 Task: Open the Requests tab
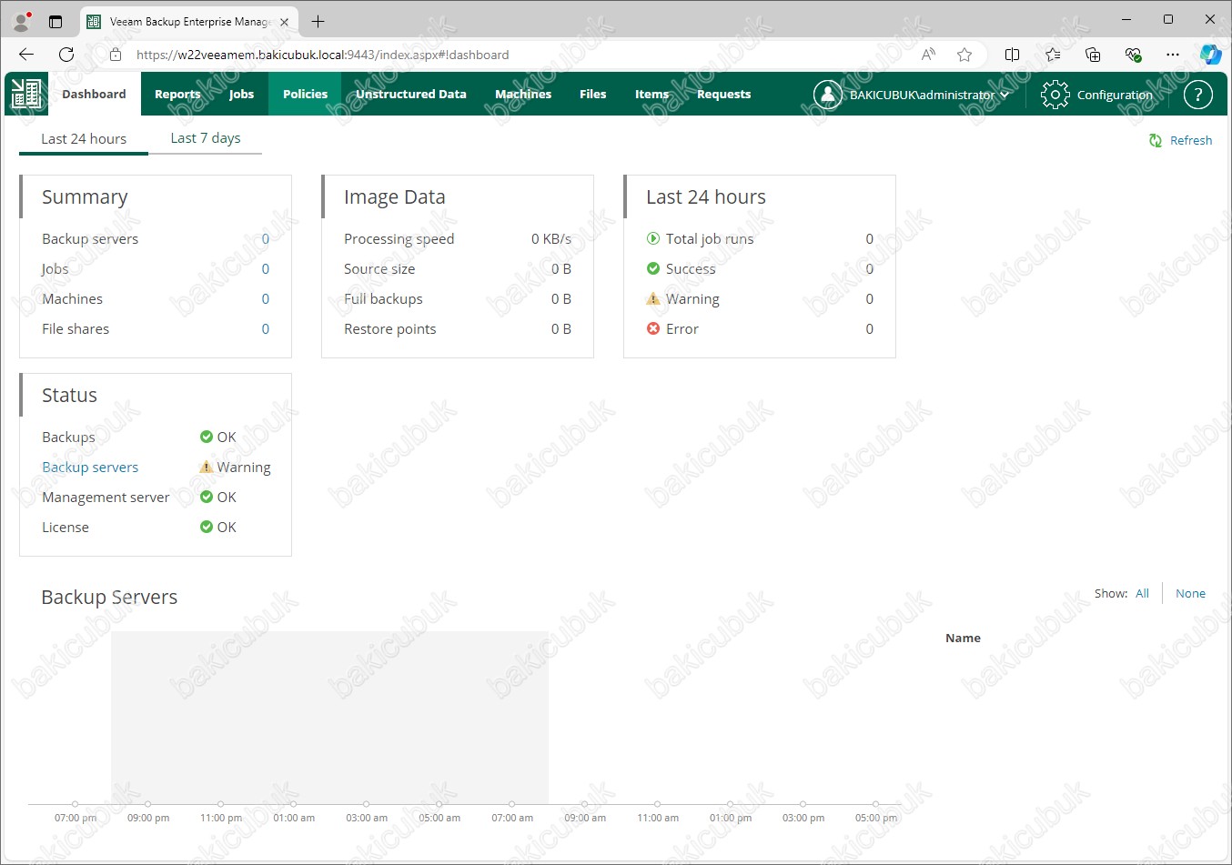click(724, 94)
